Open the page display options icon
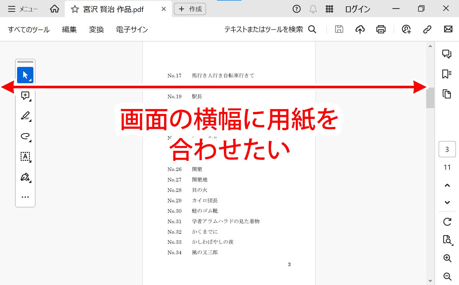 tap(448, 240)
